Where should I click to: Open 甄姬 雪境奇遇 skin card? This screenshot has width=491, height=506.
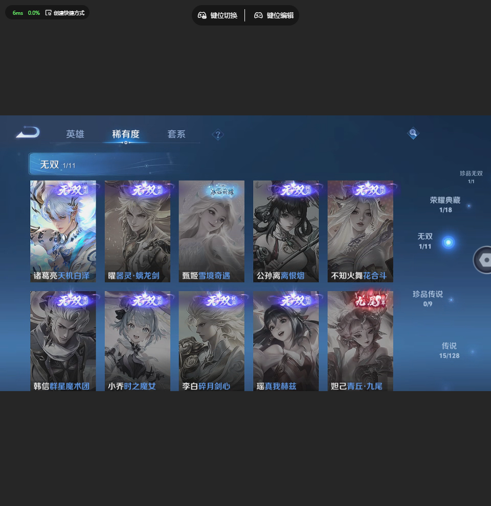tap(212, 231)
